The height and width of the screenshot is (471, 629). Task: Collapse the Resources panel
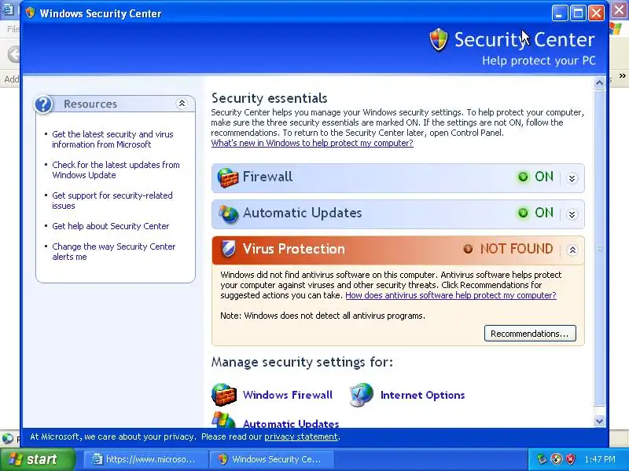click(182, 104)
